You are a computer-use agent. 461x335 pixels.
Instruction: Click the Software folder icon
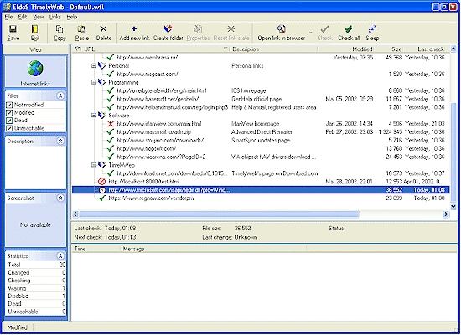101,116
